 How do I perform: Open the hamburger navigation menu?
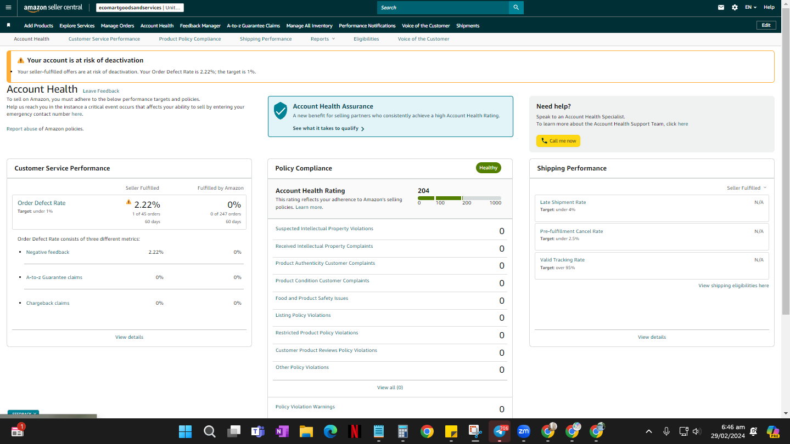[8, 8]
